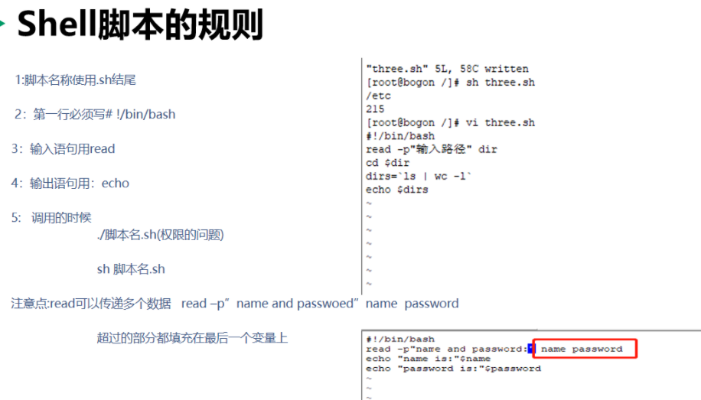Click the 'three.sh 5L, 58C written' line
This screenshot has height=400, width=701.
pyautogui.click(x=447, y=69)
